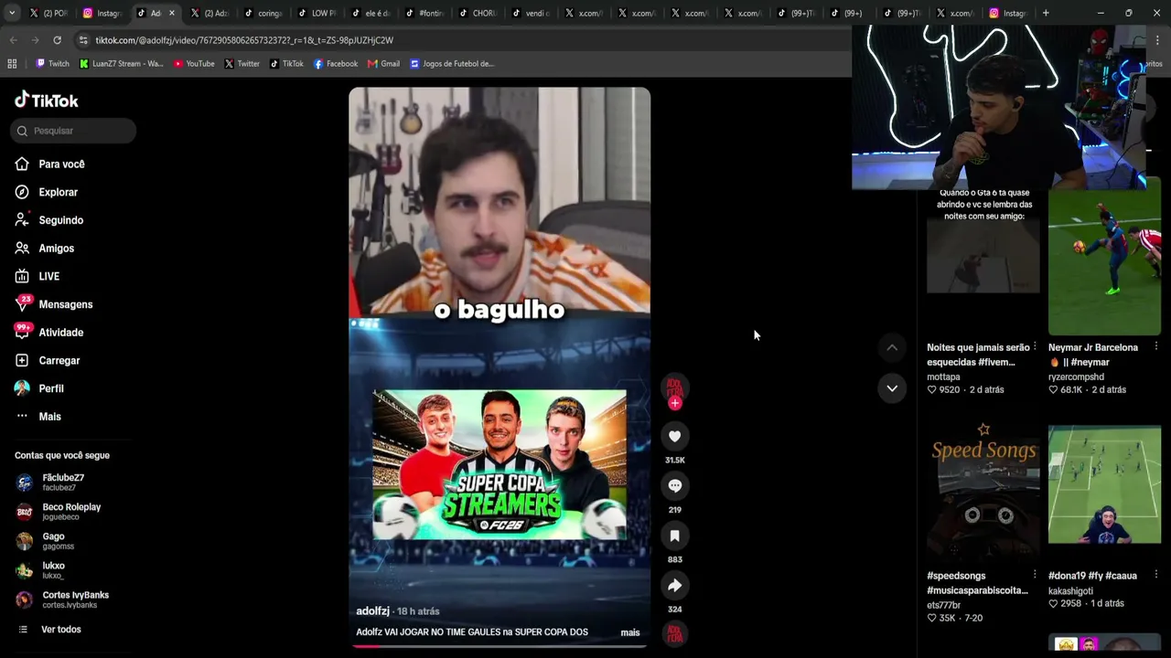Screen dimensions: 1171x658
Task: Open adolfzj username on video
Action: tap(372, 611)
